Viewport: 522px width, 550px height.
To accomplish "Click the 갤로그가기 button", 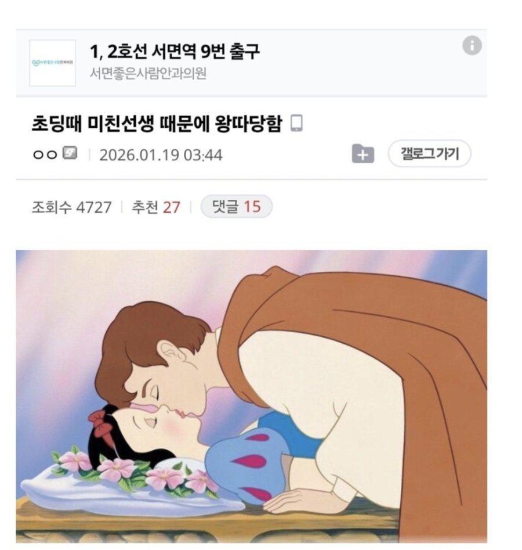I will 429,154.
